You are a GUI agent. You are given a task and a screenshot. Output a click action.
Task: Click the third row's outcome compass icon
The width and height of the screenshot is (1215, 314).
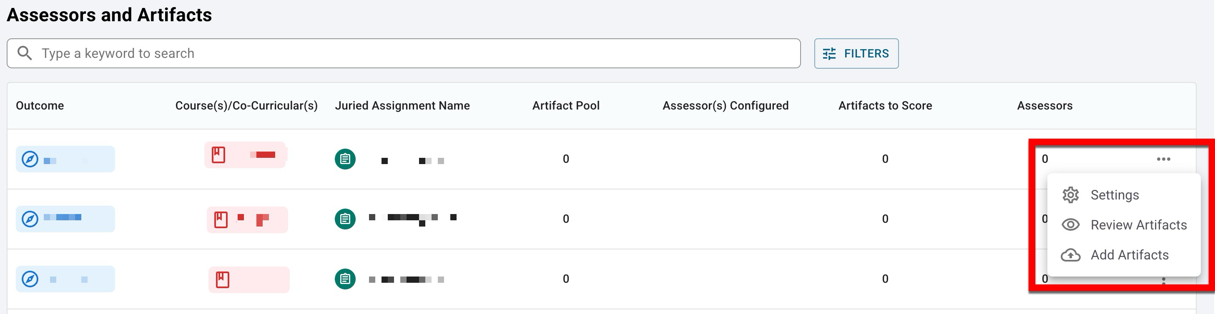[x=30, y=279]
